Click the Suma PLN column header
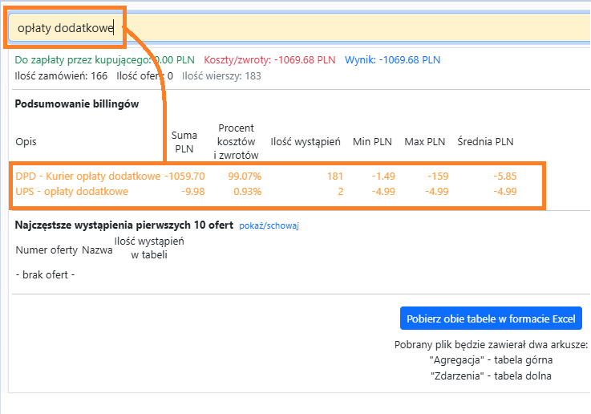Image resolution: width=591 pixels, height=414 pixels. [x=184, y=142]
